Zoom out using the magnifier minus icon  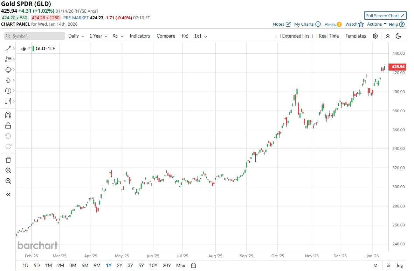(8, 181)
